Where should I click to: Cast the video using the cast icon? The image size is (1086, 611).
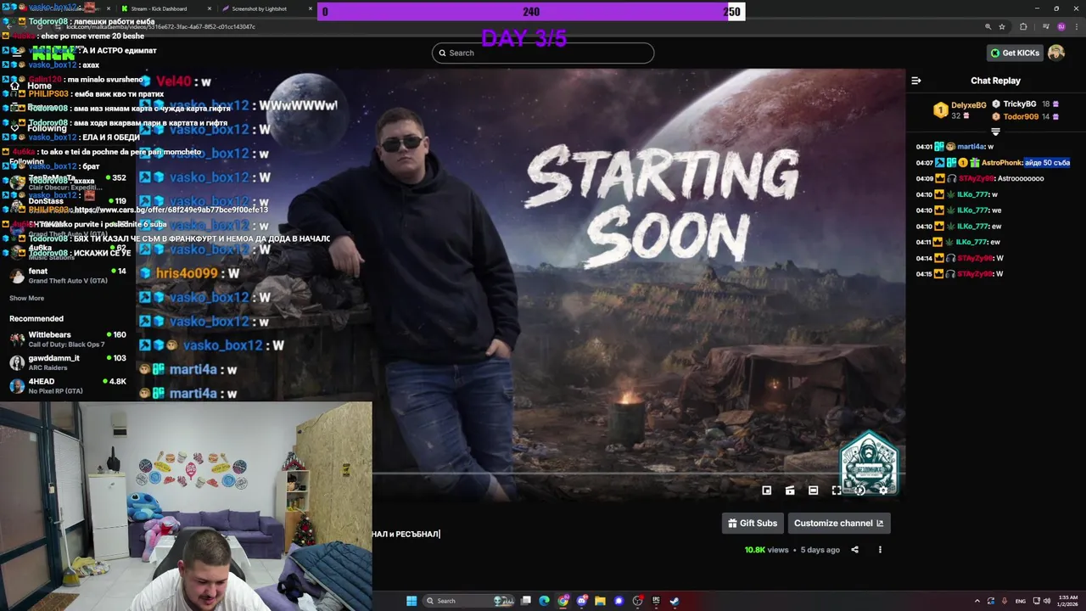tap(790, 490)
